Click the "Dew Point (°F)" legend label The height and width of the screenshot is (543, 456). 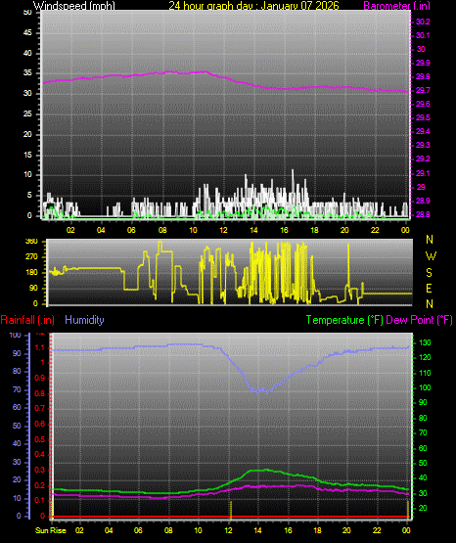[x=419, y=320]
